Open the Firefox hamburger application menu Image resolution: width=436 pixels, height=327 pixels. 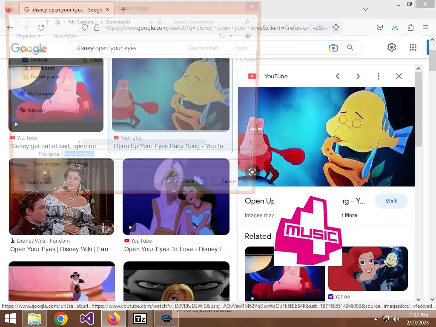426,27
